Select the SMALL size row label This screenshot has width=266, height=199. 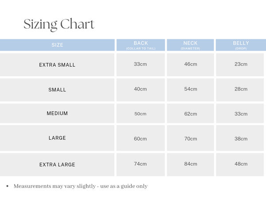[57, 90]
